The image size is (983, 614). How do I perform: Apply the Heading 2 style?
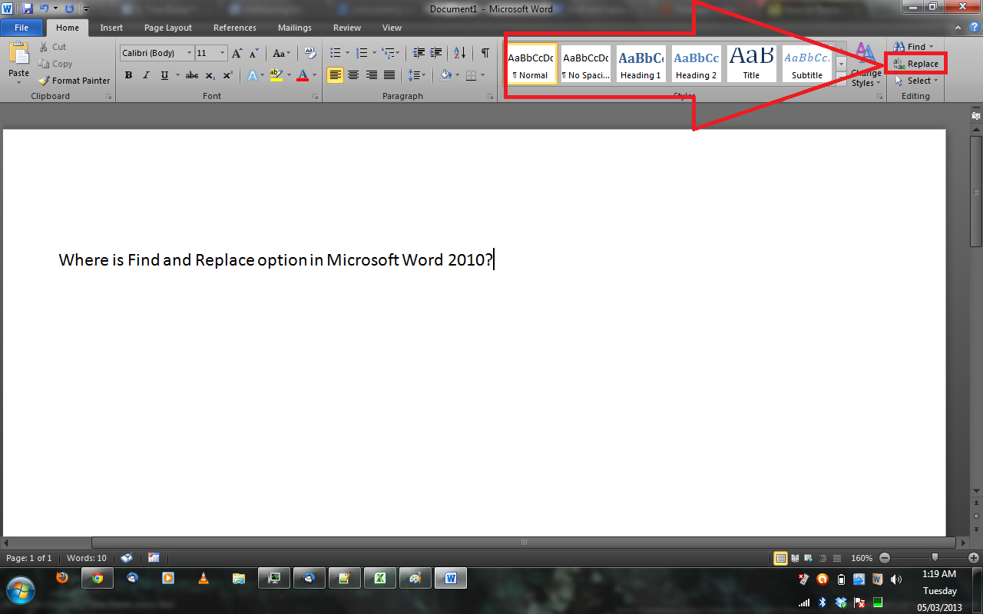click(x=696, y=64)
